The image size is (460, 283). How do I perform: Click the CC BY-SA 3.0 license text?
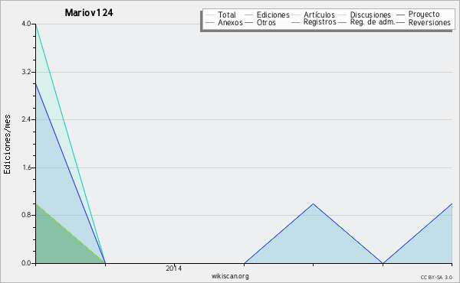(x=436, y=278)
